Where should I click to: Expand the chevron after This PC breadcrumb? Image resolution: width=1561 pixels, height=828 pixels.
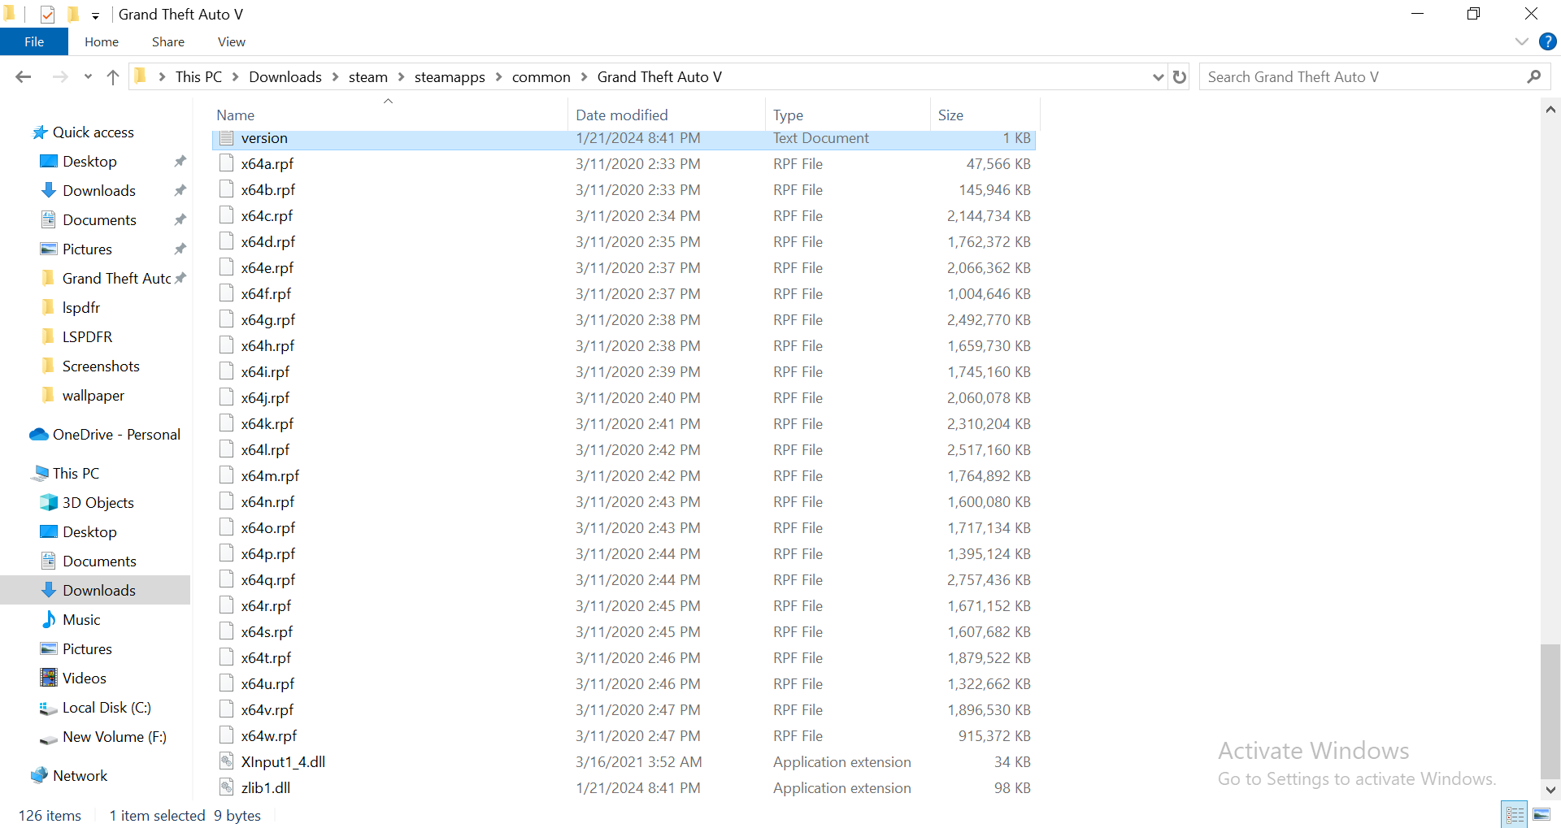pos(236,77)
